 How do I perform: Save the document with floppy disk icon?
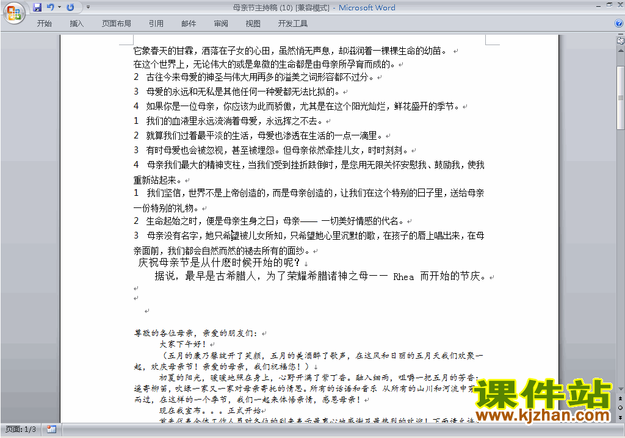[37, 7]
